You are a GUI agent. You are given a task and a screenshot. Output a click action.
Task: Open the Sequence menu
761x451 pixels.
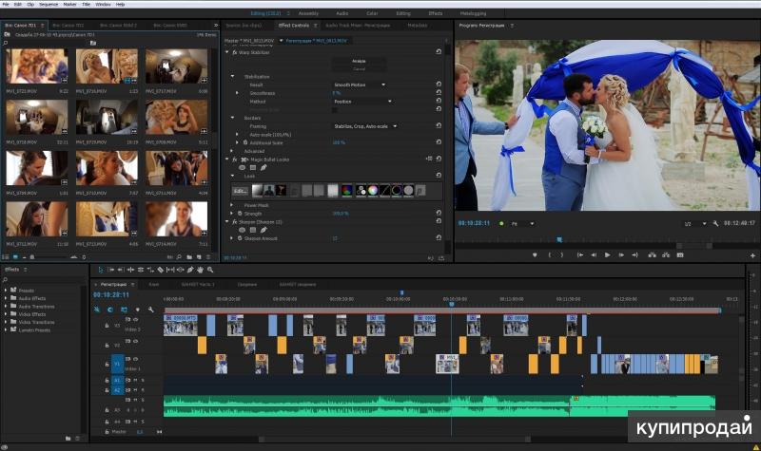tap(49, 4)
